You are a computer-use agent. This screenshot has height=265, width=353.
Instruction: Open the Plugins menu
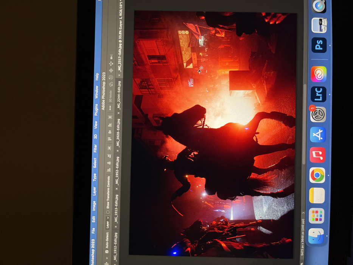tap(96, 109)
